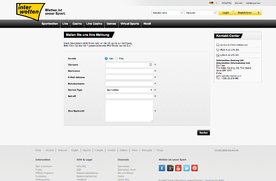The image size is (276, 181).
Task: Open language dropdown arrow next to flag
Action: (x=216, y=3)
